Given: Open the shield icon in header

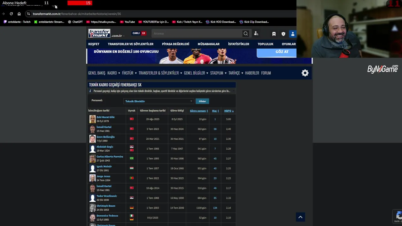Looking at the screenshot, I should 283,34.
